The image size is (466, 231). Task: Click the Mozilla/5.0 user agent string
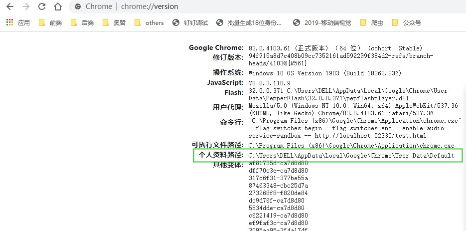pos(353,110)
